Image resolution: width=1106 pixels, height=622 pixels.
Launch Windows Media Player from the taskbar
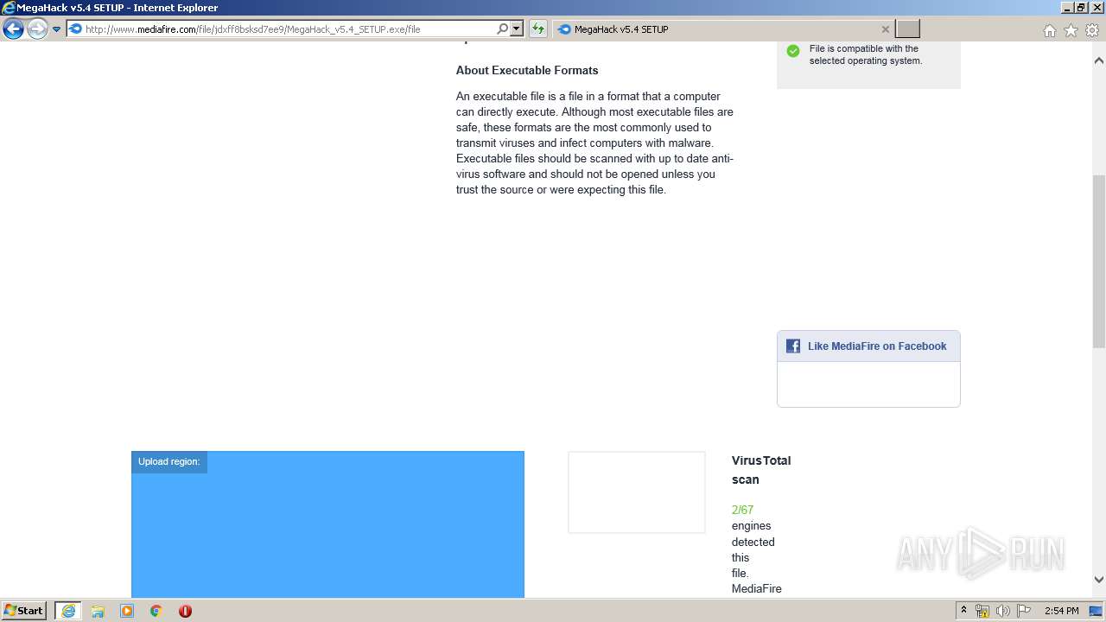pyautogui.click(x=127, y=611)
